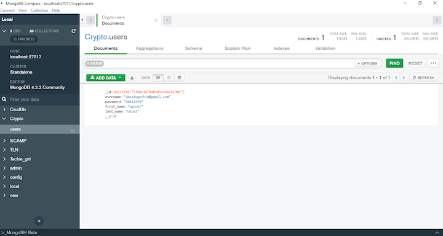
Task: Switch to table view
Action: (x=180, y=78)
